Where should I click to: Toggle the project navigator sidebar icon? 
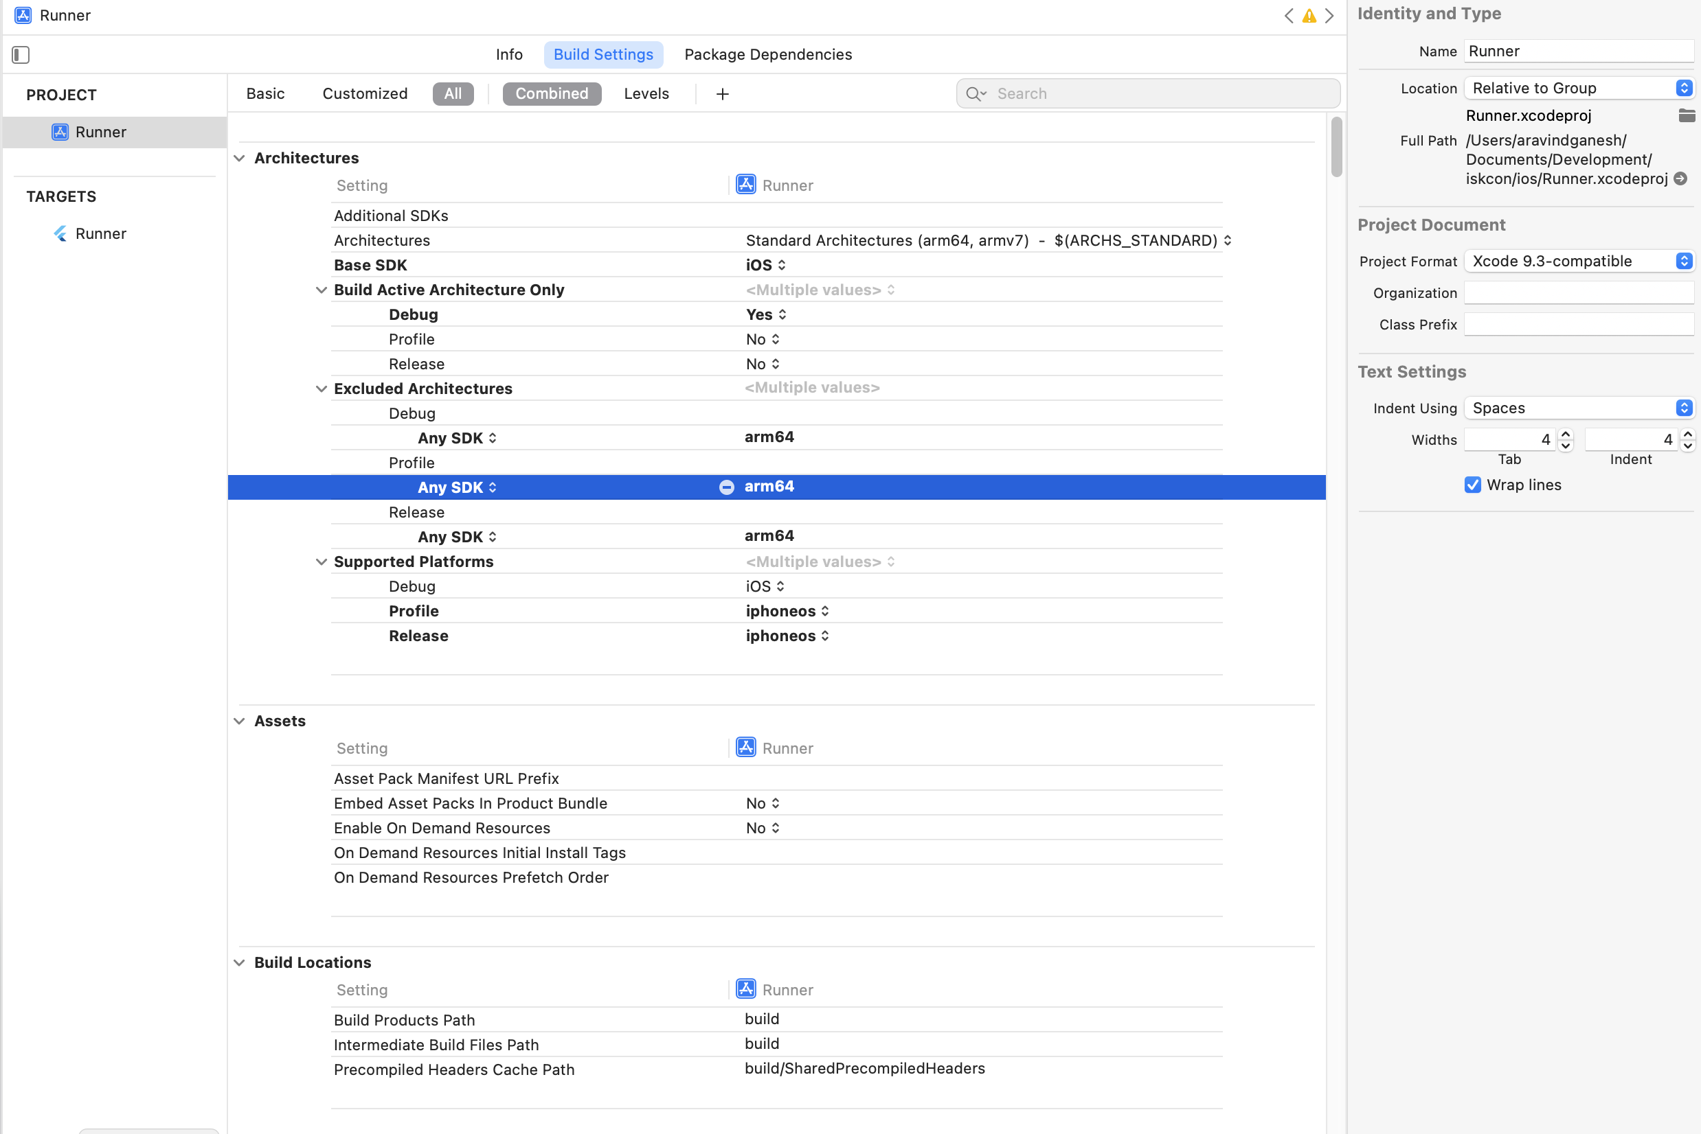[x=21, y=55]
